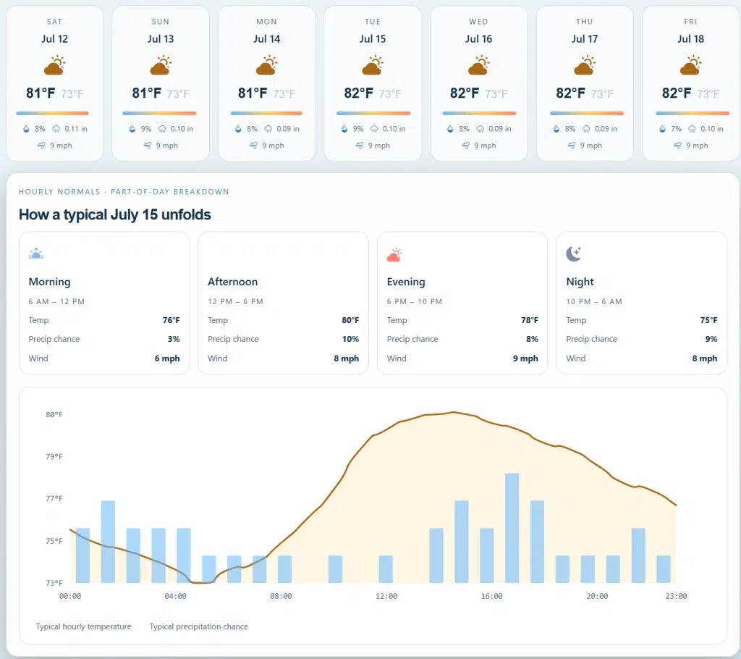Click the 10 PM – 6 AM time range
The image size is (741, 659).
(594, 301)
